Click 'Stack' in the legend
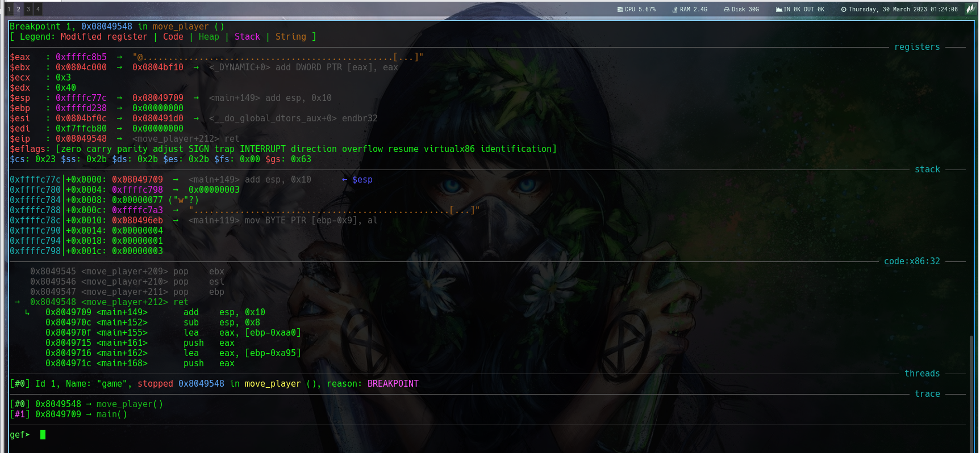The width and height of the screenshot is (980, 453). coord(247,36)
